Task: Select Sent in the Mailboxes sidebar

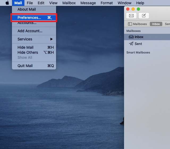Action: point(147,44)
